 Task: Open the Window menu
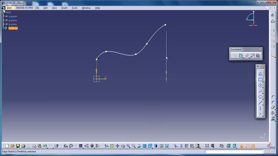coord(86,8)
